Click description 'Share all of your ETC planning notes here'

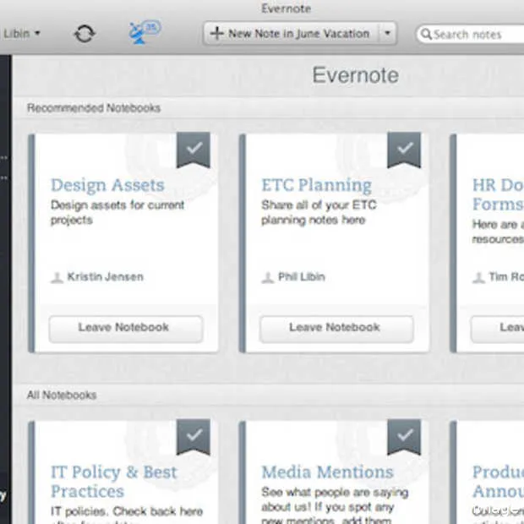pos(319,212)
